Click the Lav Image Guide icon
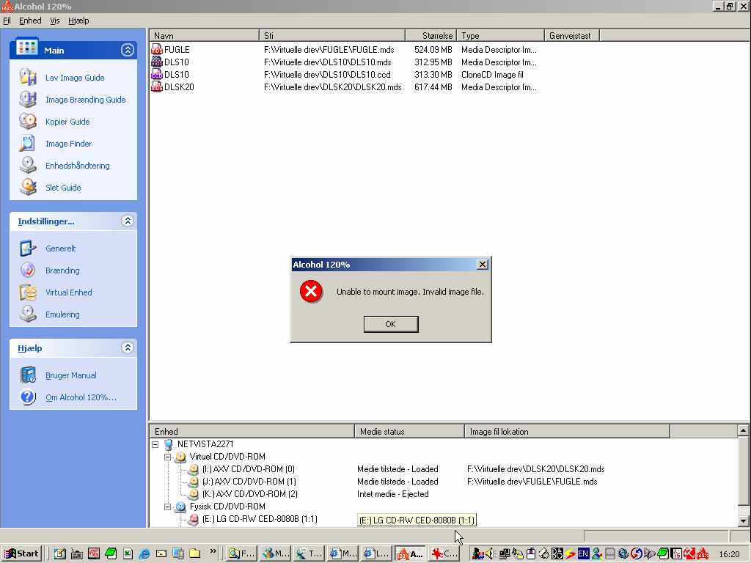This screenshot has height=563, width=751. pos(28,77)
